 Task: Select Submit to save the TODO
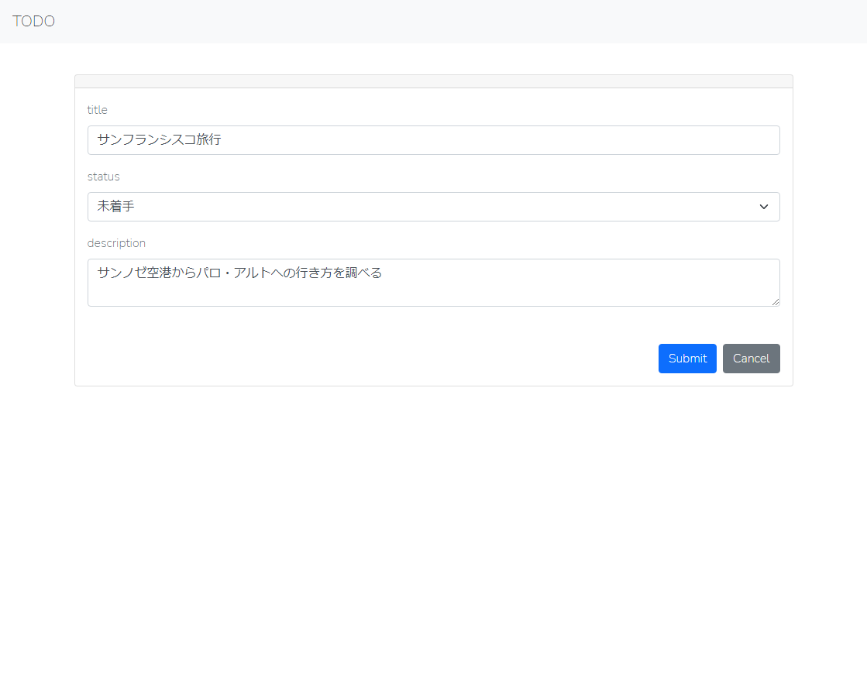coord(687,358)
